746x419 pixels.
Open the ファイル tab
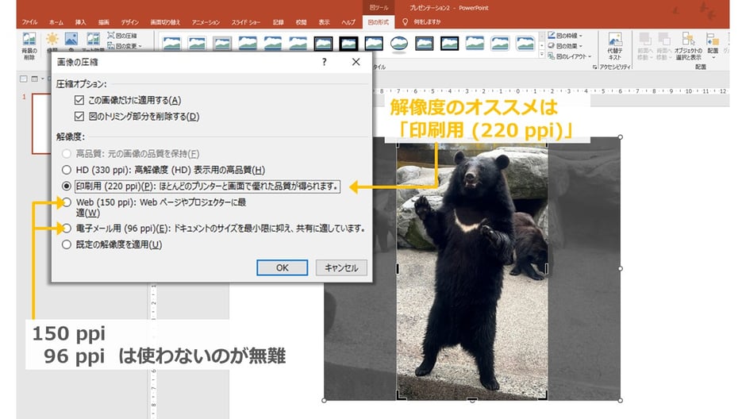pyautogui.click(x=29, y=22)
